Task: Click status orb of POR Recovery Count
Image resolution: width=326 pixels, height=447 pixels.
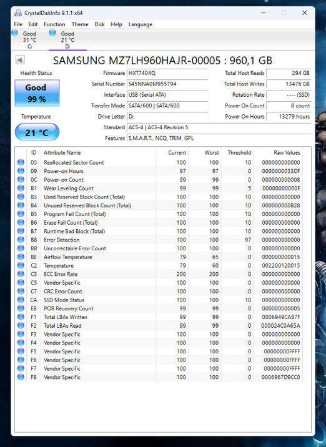Action: pos(21,308)
